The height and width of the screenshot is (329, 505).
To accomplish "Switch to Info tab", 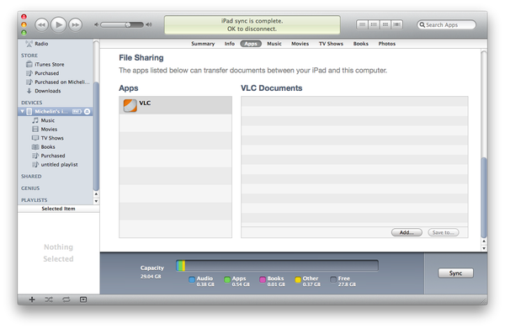I will tap(229, 44).
